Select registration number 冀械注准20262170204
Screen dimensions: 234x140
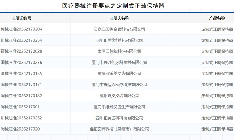click(21, 29)
